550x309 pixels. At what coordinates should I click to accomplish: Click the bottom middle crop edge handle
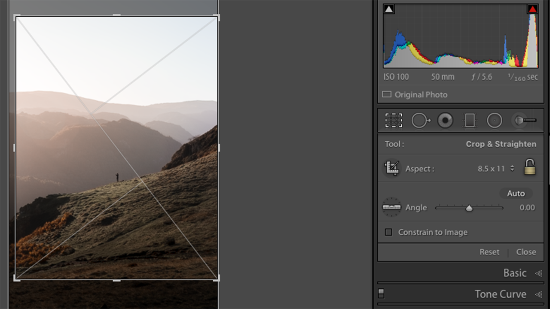click(x=116, y=280)
